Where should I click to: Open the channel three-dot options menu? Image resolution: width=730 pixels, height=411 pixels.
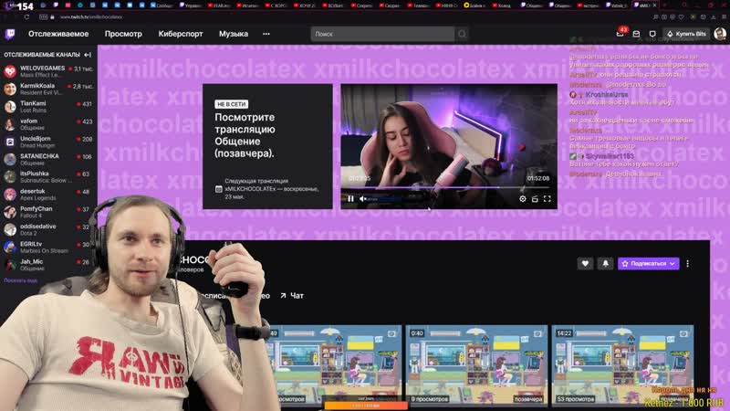(688, 264)
